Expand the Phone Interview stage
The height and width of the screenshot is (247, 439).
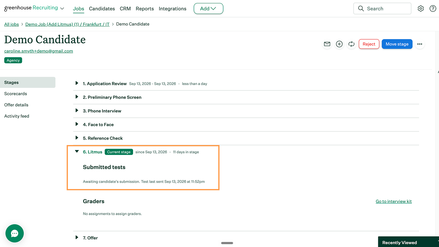point(77,110)
